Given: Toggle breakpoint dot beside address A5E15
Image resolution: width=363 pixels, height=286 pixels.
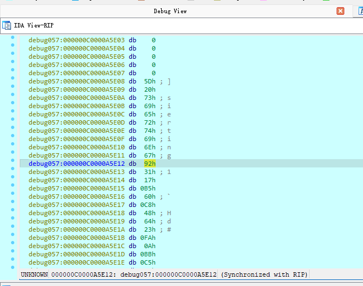Looking at the screenshot, I should (x=13, y=185).
